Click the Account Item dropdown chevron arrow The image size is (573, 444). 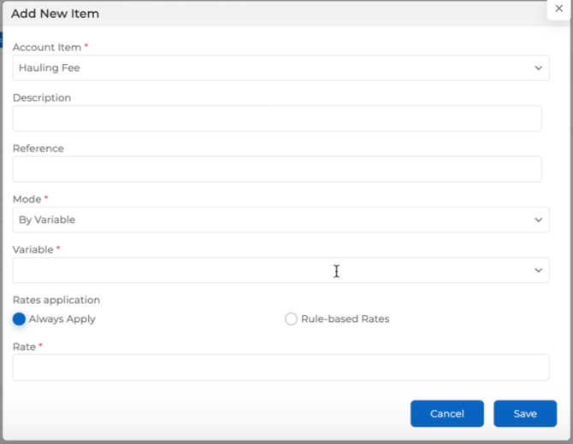coord(538,68)
